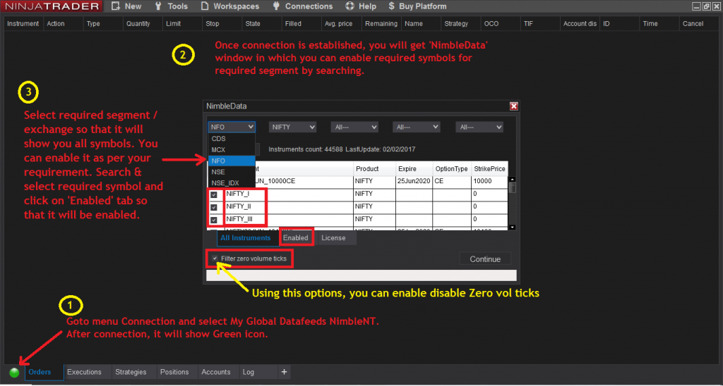Toggle the NIFTY_I checkbox
Screen dimensions: 723x386
click(215, 194)
